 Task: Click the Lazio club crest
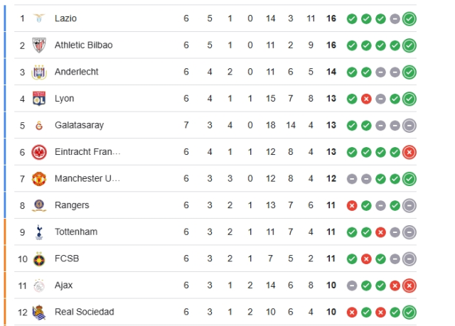click(x=39, y=18)
